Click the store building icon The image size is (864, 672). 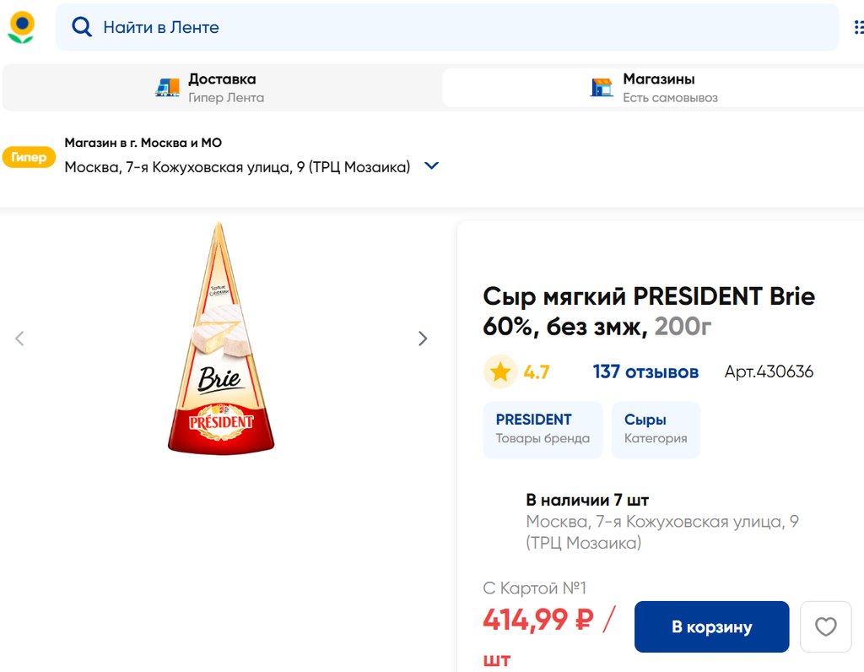[602, 88]
